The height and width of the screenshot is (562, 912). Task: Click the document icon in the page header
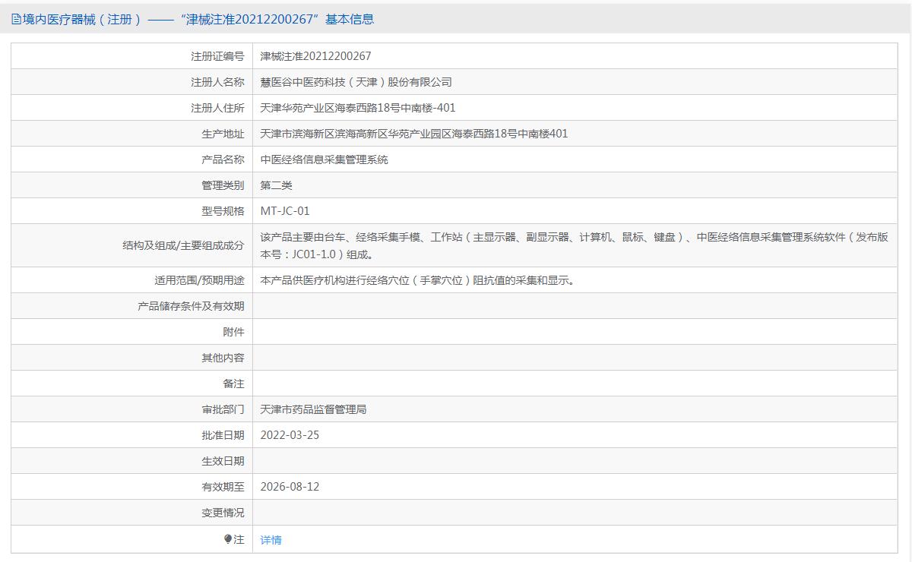[16, 20]
